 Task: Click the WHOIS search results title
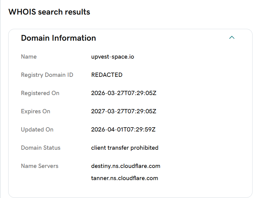coord(49,12)
